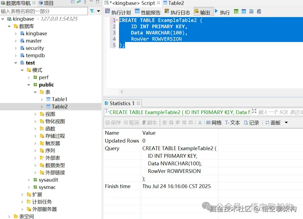Expand the 视图 views folder arrow

[x=35, y=114]
